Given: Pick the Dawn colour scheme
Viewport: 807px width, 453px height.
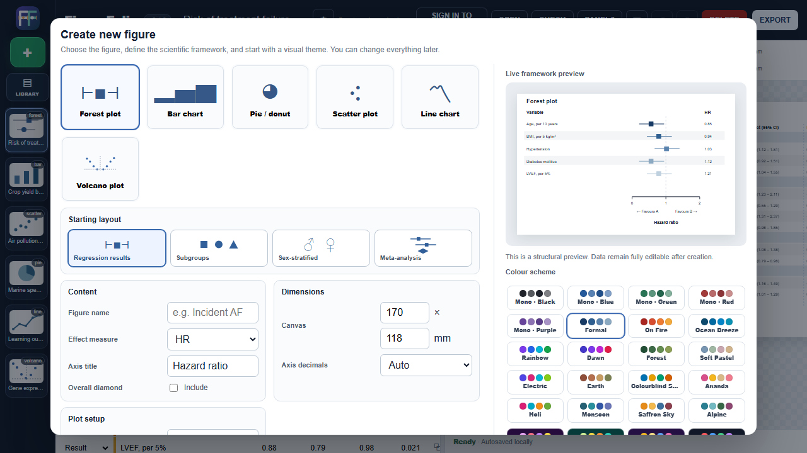Looking at the screenshot, I should tap(596, 354).
